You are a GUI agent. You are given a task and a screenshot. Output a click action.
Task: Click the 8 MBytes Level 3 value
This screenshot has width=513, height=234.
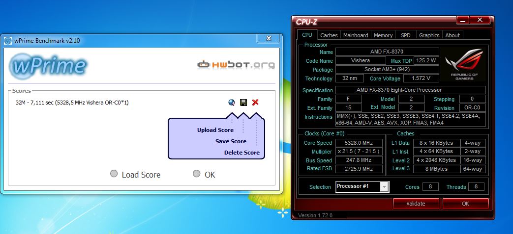coord(436,169)
